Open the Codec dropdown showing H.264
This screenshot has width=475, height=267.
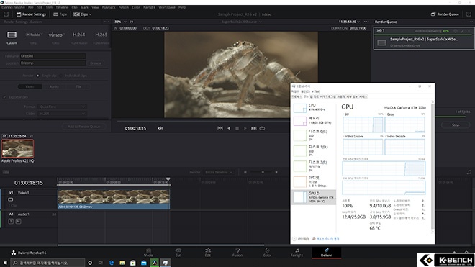(x=62, y=114)
